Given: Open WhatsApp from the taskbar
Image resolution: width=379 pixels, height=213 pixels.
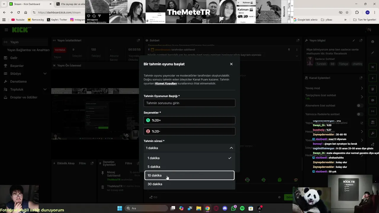Looking at the screenshot, I should (x=234, y=208).
